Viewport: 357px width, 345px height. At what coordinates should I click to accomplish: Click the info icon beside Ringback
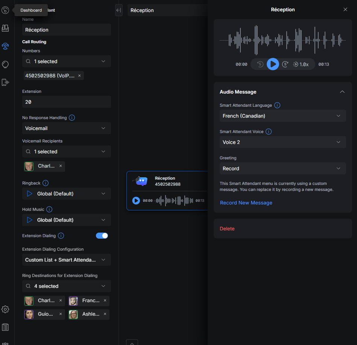click(x=46, y=183)
